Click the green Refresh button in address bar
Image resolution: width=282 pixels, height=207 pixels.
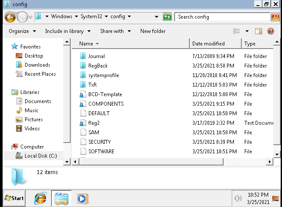pos(167,17)
